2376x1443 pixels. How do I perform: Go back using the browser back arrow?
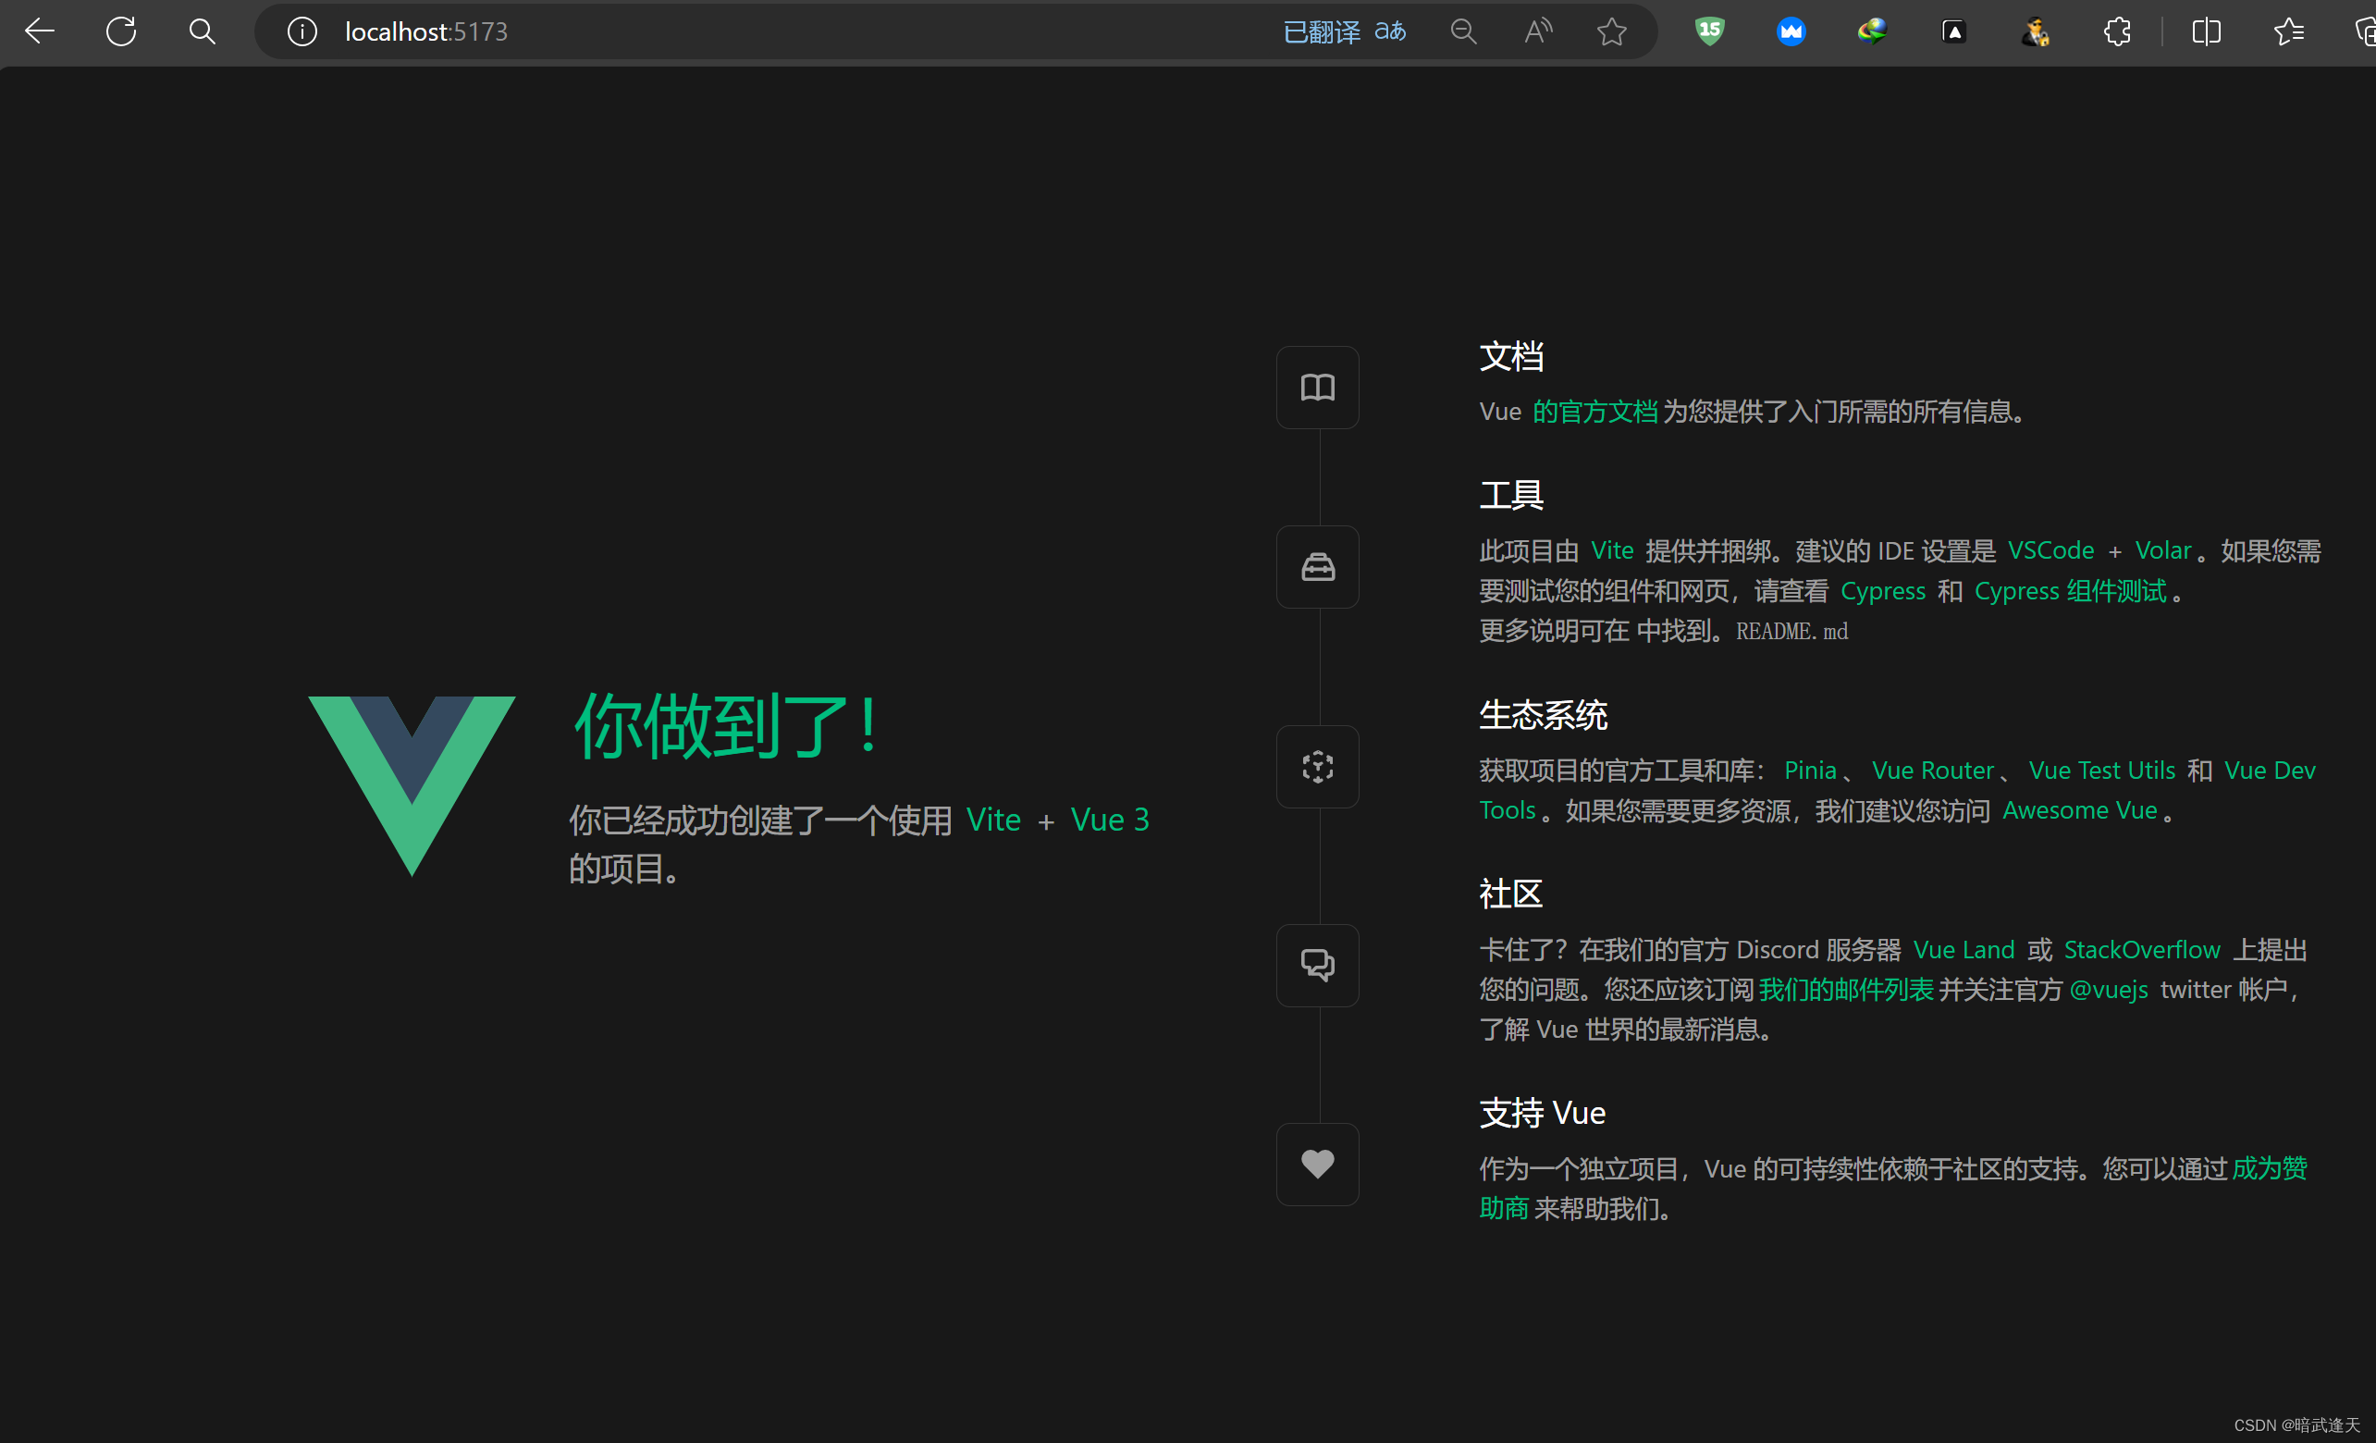pos(40,31)
